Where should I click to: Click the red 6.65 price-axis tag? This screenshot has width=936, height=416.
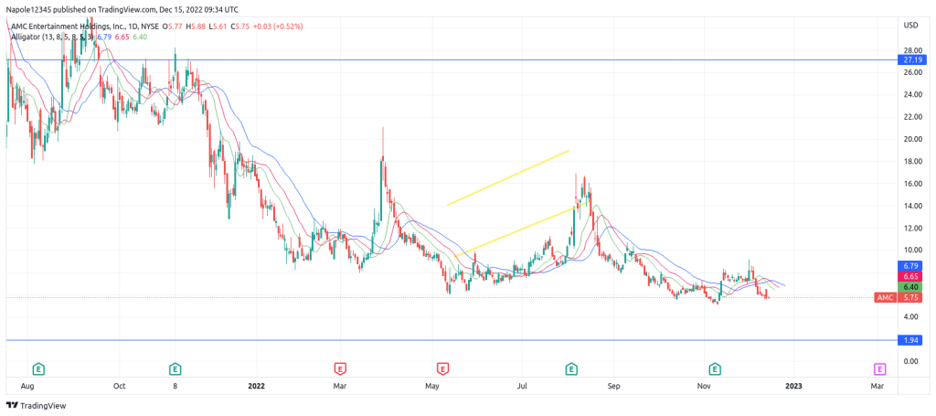[x=910, y=276]
